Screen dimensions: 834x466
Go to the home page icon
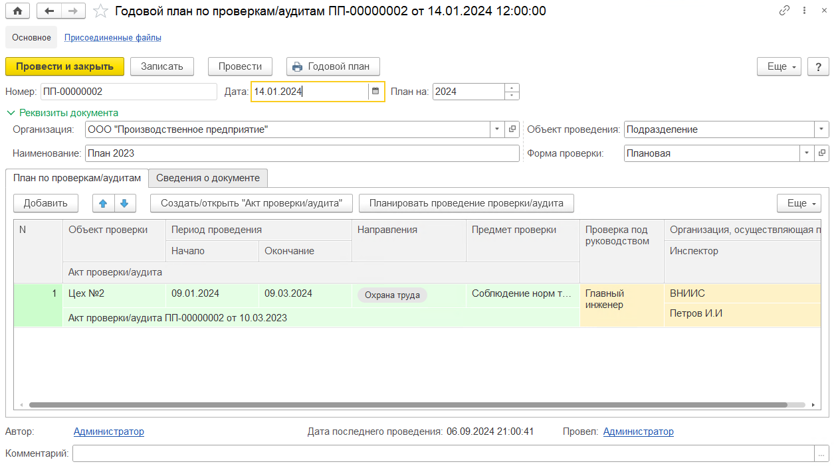point(17,11)
